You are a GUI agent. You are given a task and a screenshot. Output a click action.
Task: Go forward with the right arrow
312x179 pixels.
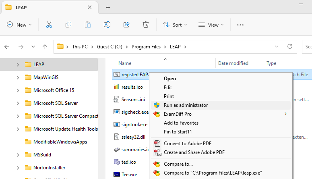point(21,47)
